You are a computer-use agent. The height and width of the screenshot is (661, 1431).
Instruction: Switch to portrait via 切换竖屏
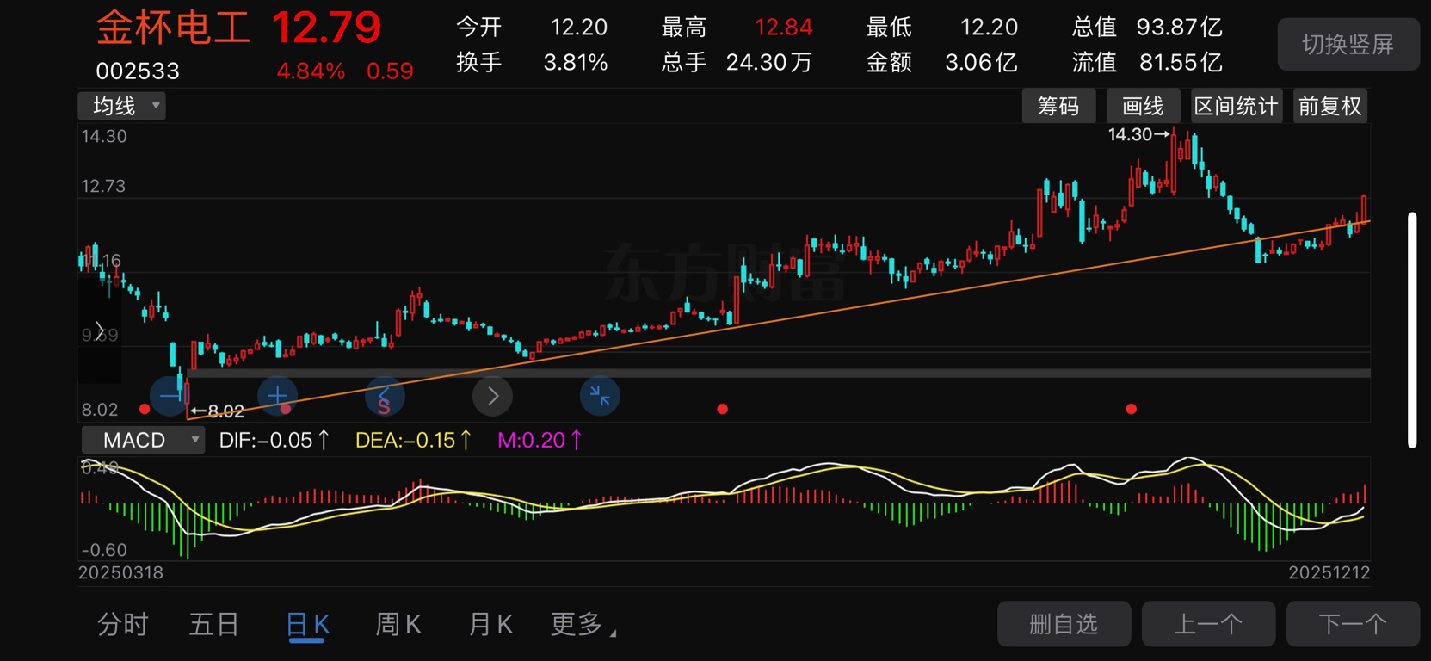point(1348,44)
